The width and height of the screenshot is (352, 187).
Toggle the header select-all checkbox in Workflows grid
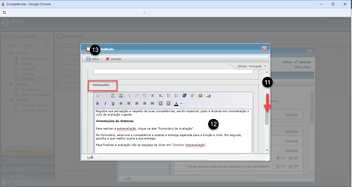(59, 51)
